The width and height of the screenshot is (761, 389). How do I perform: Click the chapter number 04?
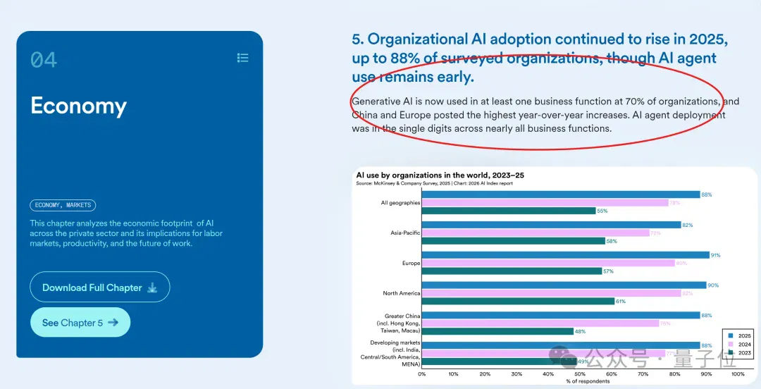click(44, 60)
